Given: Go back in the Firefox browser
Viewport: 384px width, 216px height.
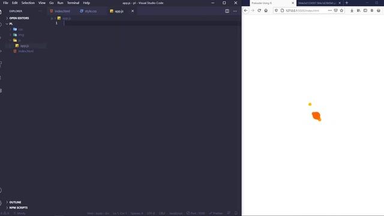Looking at the screenshot, I should [x=245, y=11].
